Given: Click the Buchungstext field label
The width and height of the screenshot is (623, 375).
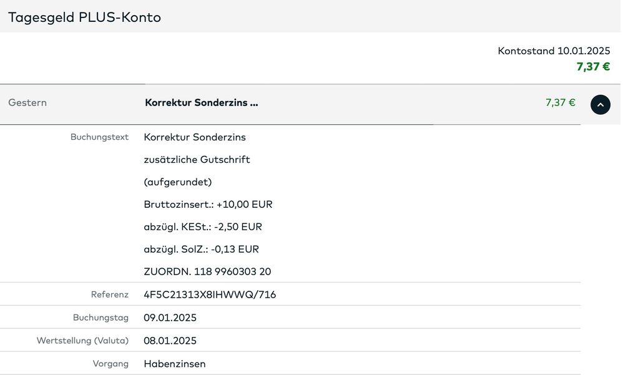Looking at the screenshot, I should pos(99,137).
